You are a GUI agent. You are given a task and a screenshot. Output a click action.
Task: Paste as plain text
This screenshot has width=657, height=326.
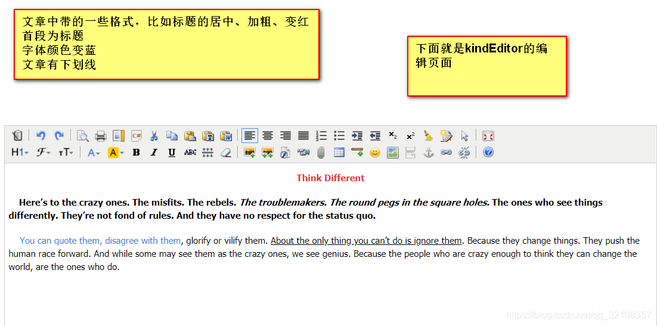tap(208, 136)
